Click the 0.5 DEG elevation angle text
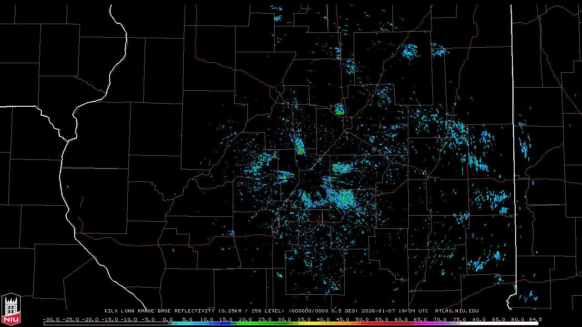 [x=346, y=311]
